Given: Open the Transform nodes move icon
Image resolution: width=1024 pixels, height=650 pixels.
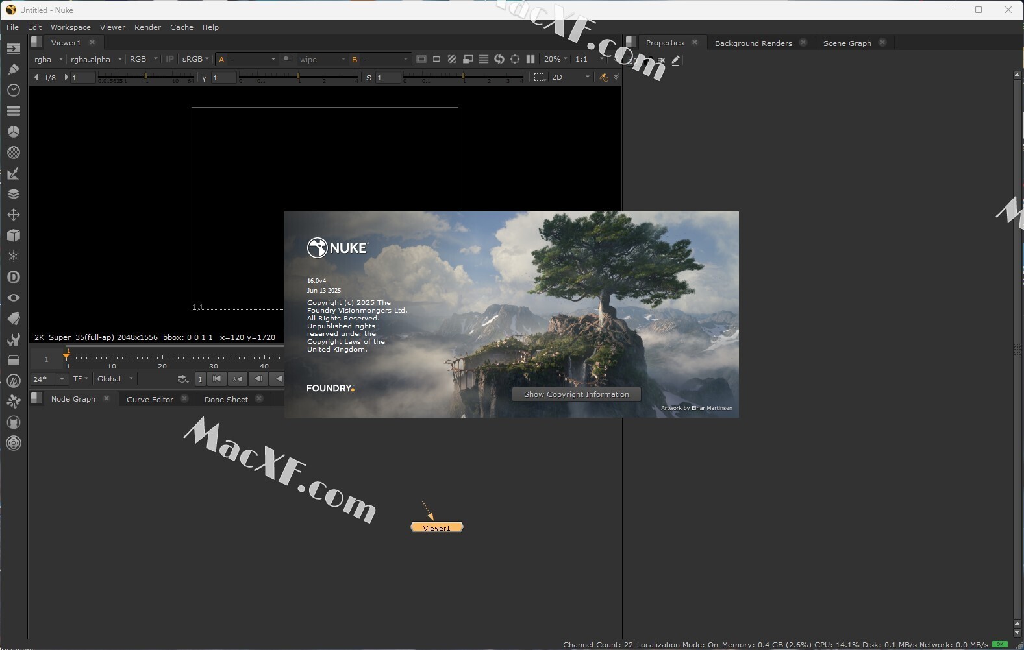Looking at the screenshot, I should click(13, 215).
